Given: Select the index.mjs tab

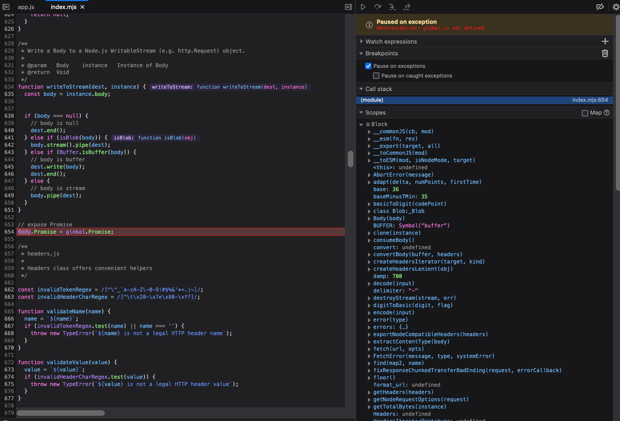Looking at the screenshot, I should coord(63,7).
